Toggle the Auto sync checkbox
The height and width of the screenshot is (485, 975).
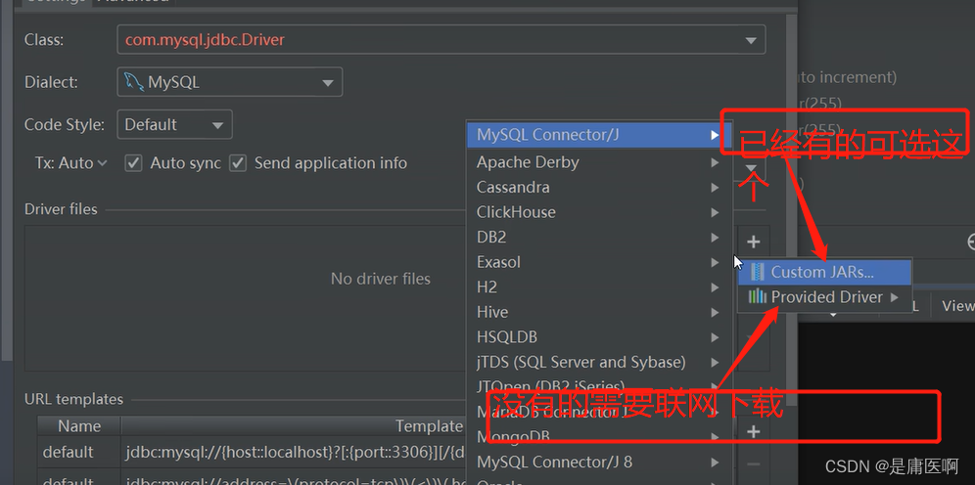[133, 163]
